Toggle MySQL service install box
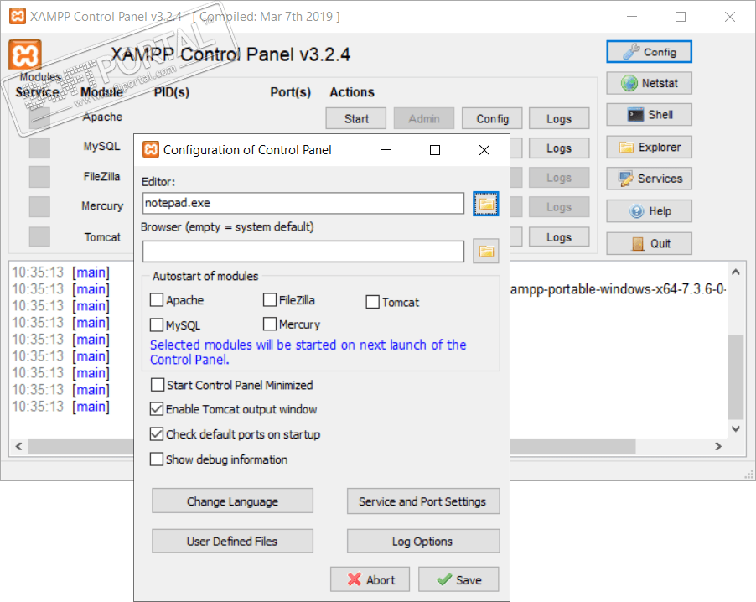The image size is (756, 602). point(39,148)
